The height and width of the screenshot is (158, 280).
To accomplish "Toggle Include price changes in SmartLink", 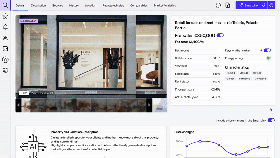I will pos(271,120).
